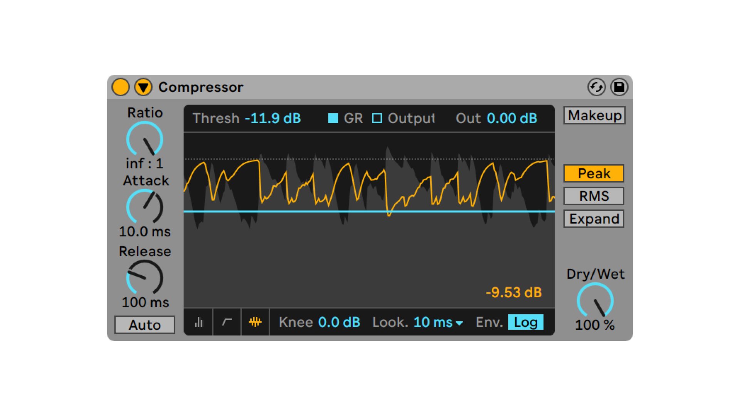This screenshot has width=740, height=416.
Task: Switch to collapsed meter view icon
Action: coord(198,322)
